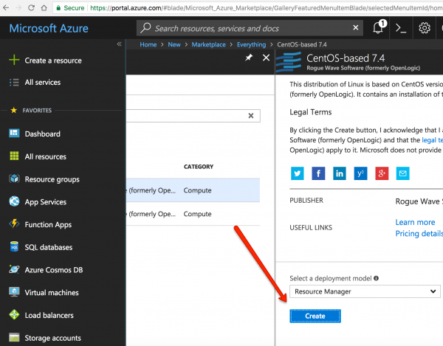The image size is (443, 346).
Task: Click the Search resources, services and docs box
Action: point(251,28)
